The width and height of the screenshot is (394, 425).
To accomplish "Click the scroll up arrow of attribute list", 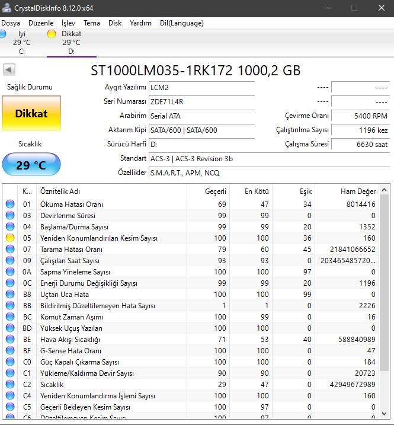I will [384, 190].
